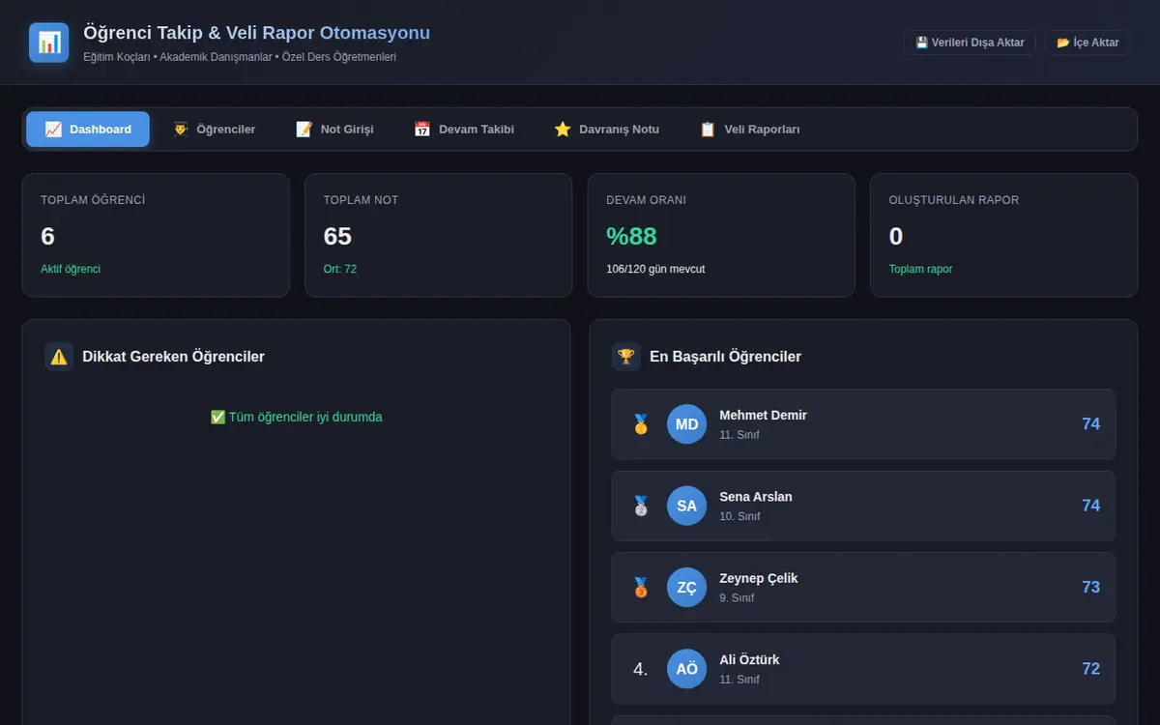Click the Oluşturulan Rapor value 0
The image size is (1160, 725).
pos(896,236)
